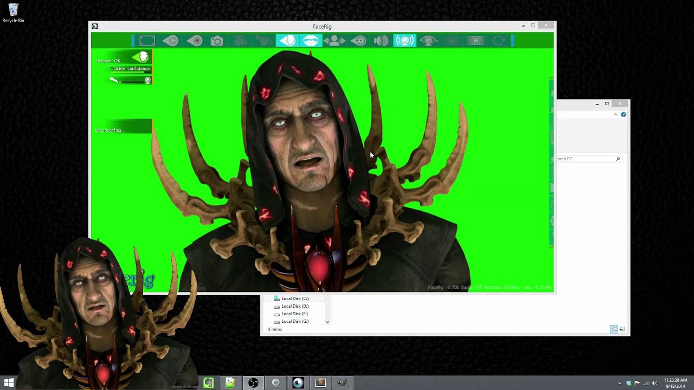Switch to OBS in the taskbar
The image size is (694, 390).
pos(253,383)
